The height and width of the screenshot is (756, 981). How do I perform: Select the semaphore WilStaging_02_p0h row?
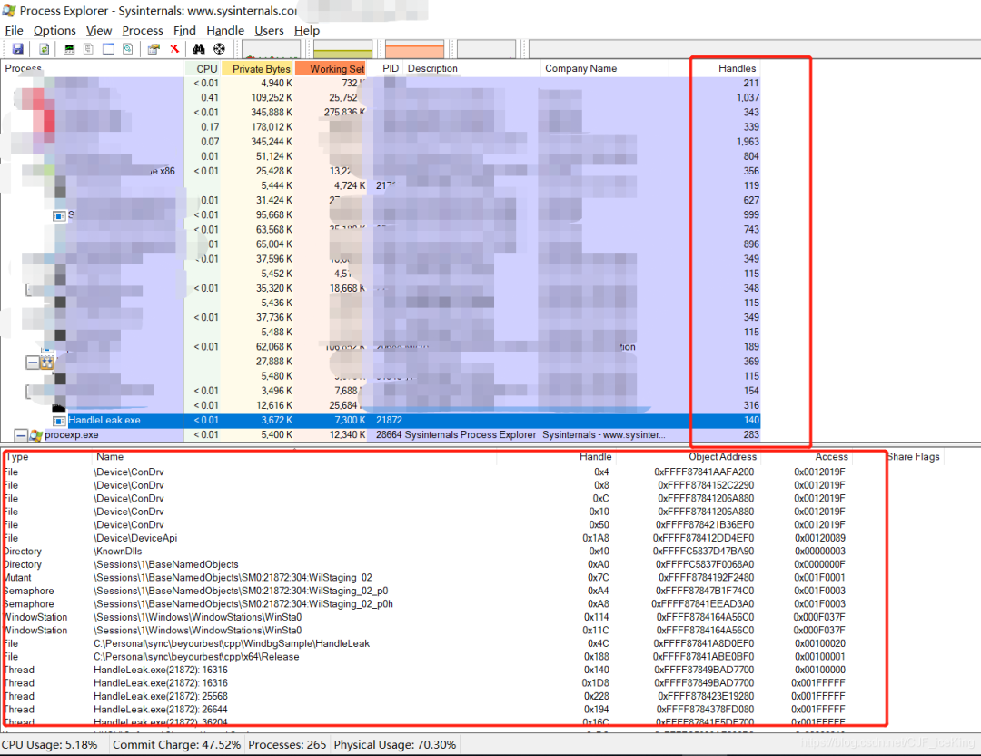[428, 604]
